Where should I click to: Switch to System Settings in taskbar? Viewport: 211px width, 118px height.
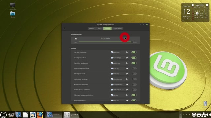pos(71,115)
